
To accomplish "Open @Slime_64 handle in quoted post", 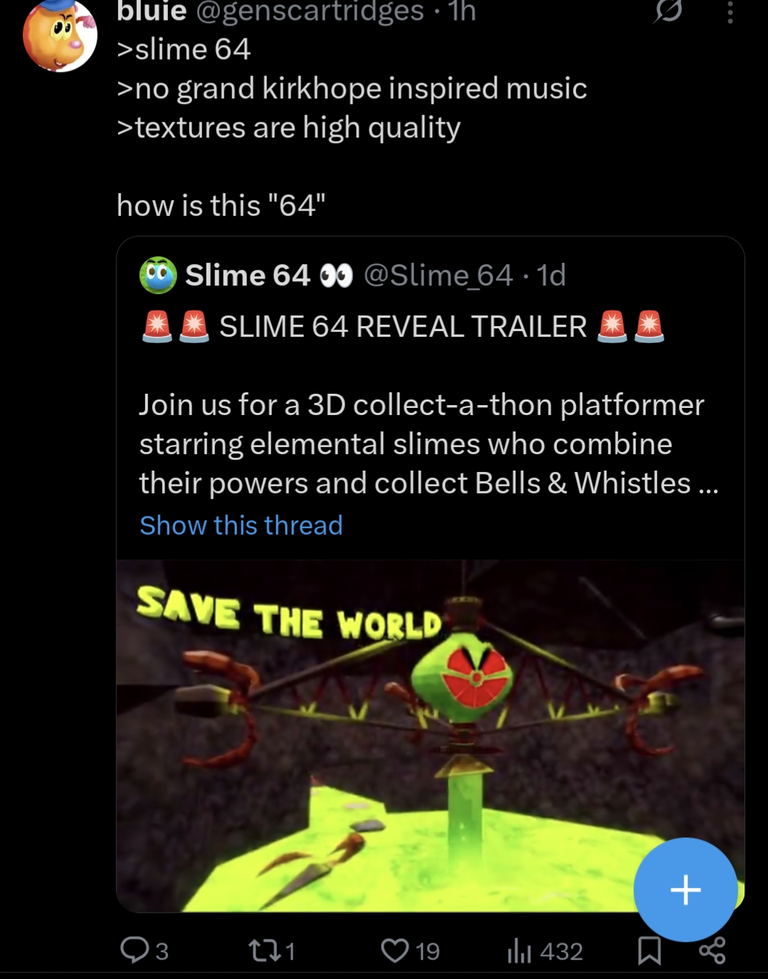I will (x=438, y=275).
